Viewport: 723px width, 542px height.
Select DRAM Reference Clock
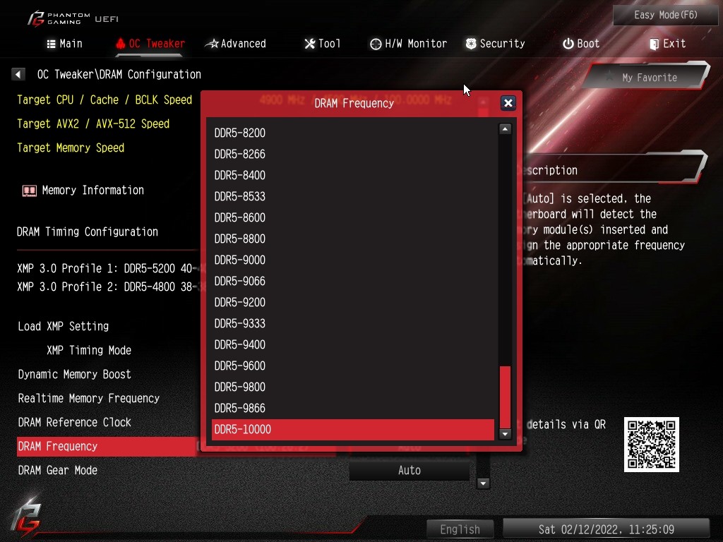74,422
